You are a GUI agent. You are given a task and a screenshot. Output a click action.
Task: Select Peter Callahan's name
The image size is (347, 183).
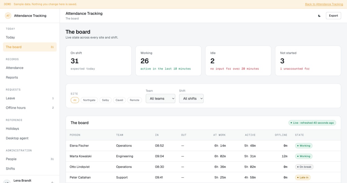[80, 177]
